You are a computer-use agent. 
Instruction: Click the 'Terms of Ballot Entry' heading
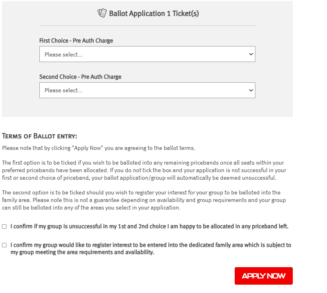[40, 136]
